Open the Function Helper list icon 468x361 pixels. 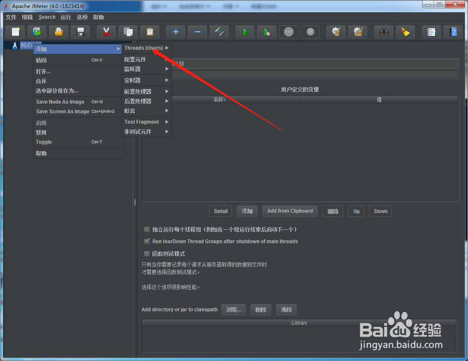click(431, 32)
